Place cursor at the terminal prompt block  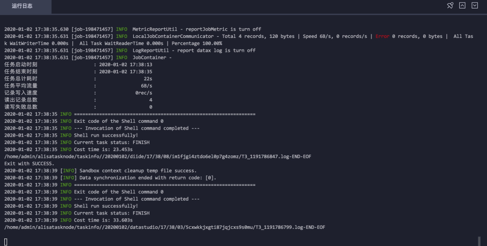tap(5, 242)
